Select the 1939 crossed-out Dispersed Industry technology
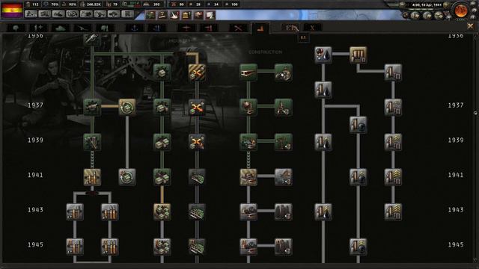479x269 pixels. pos(197,142)
